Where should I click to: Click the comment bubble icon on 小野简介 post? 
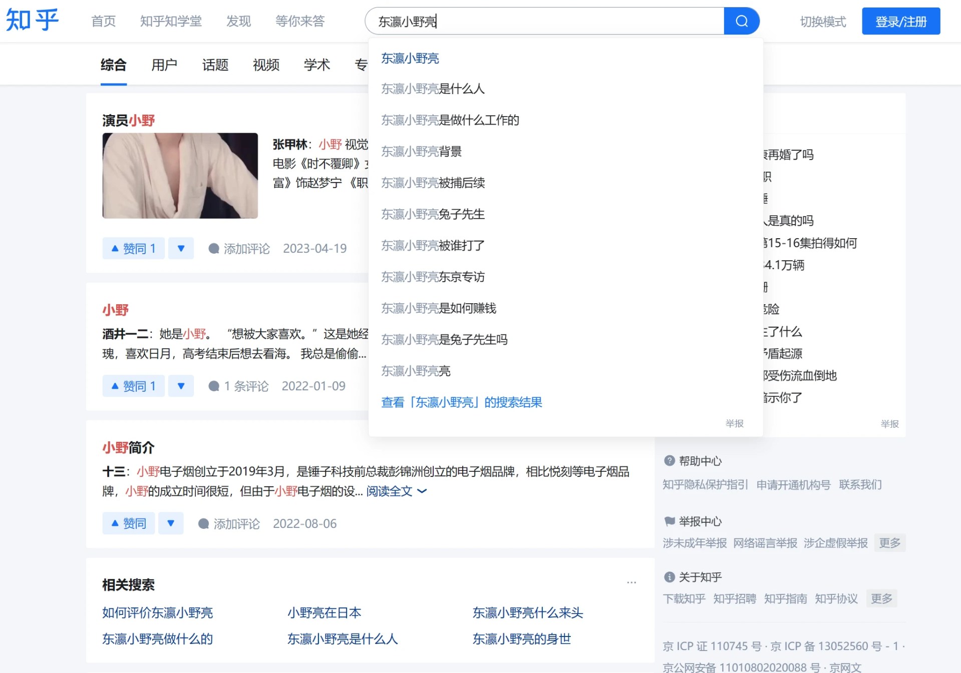[203, 523]
